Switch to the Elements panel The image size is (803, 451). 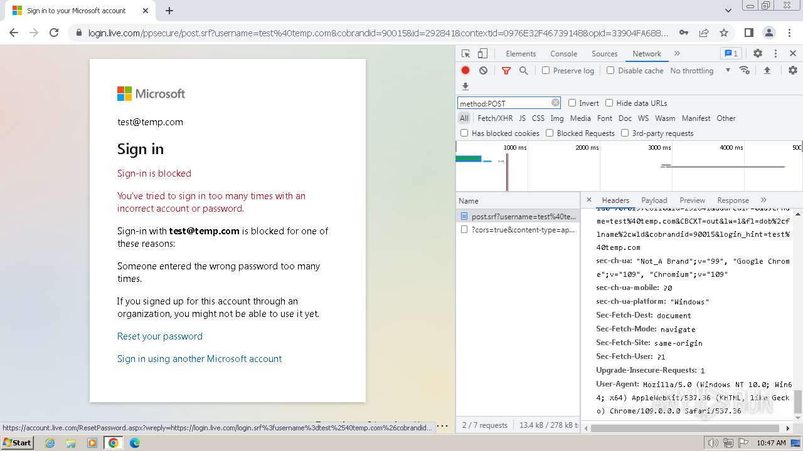[x=521, y=54]
